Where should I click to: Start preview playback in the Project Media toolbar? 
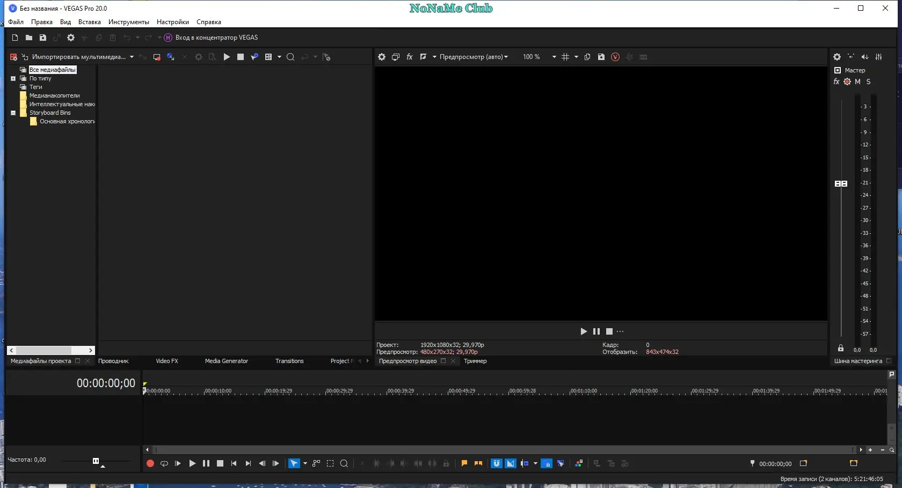pyautogui.click(x=227, y=57)
